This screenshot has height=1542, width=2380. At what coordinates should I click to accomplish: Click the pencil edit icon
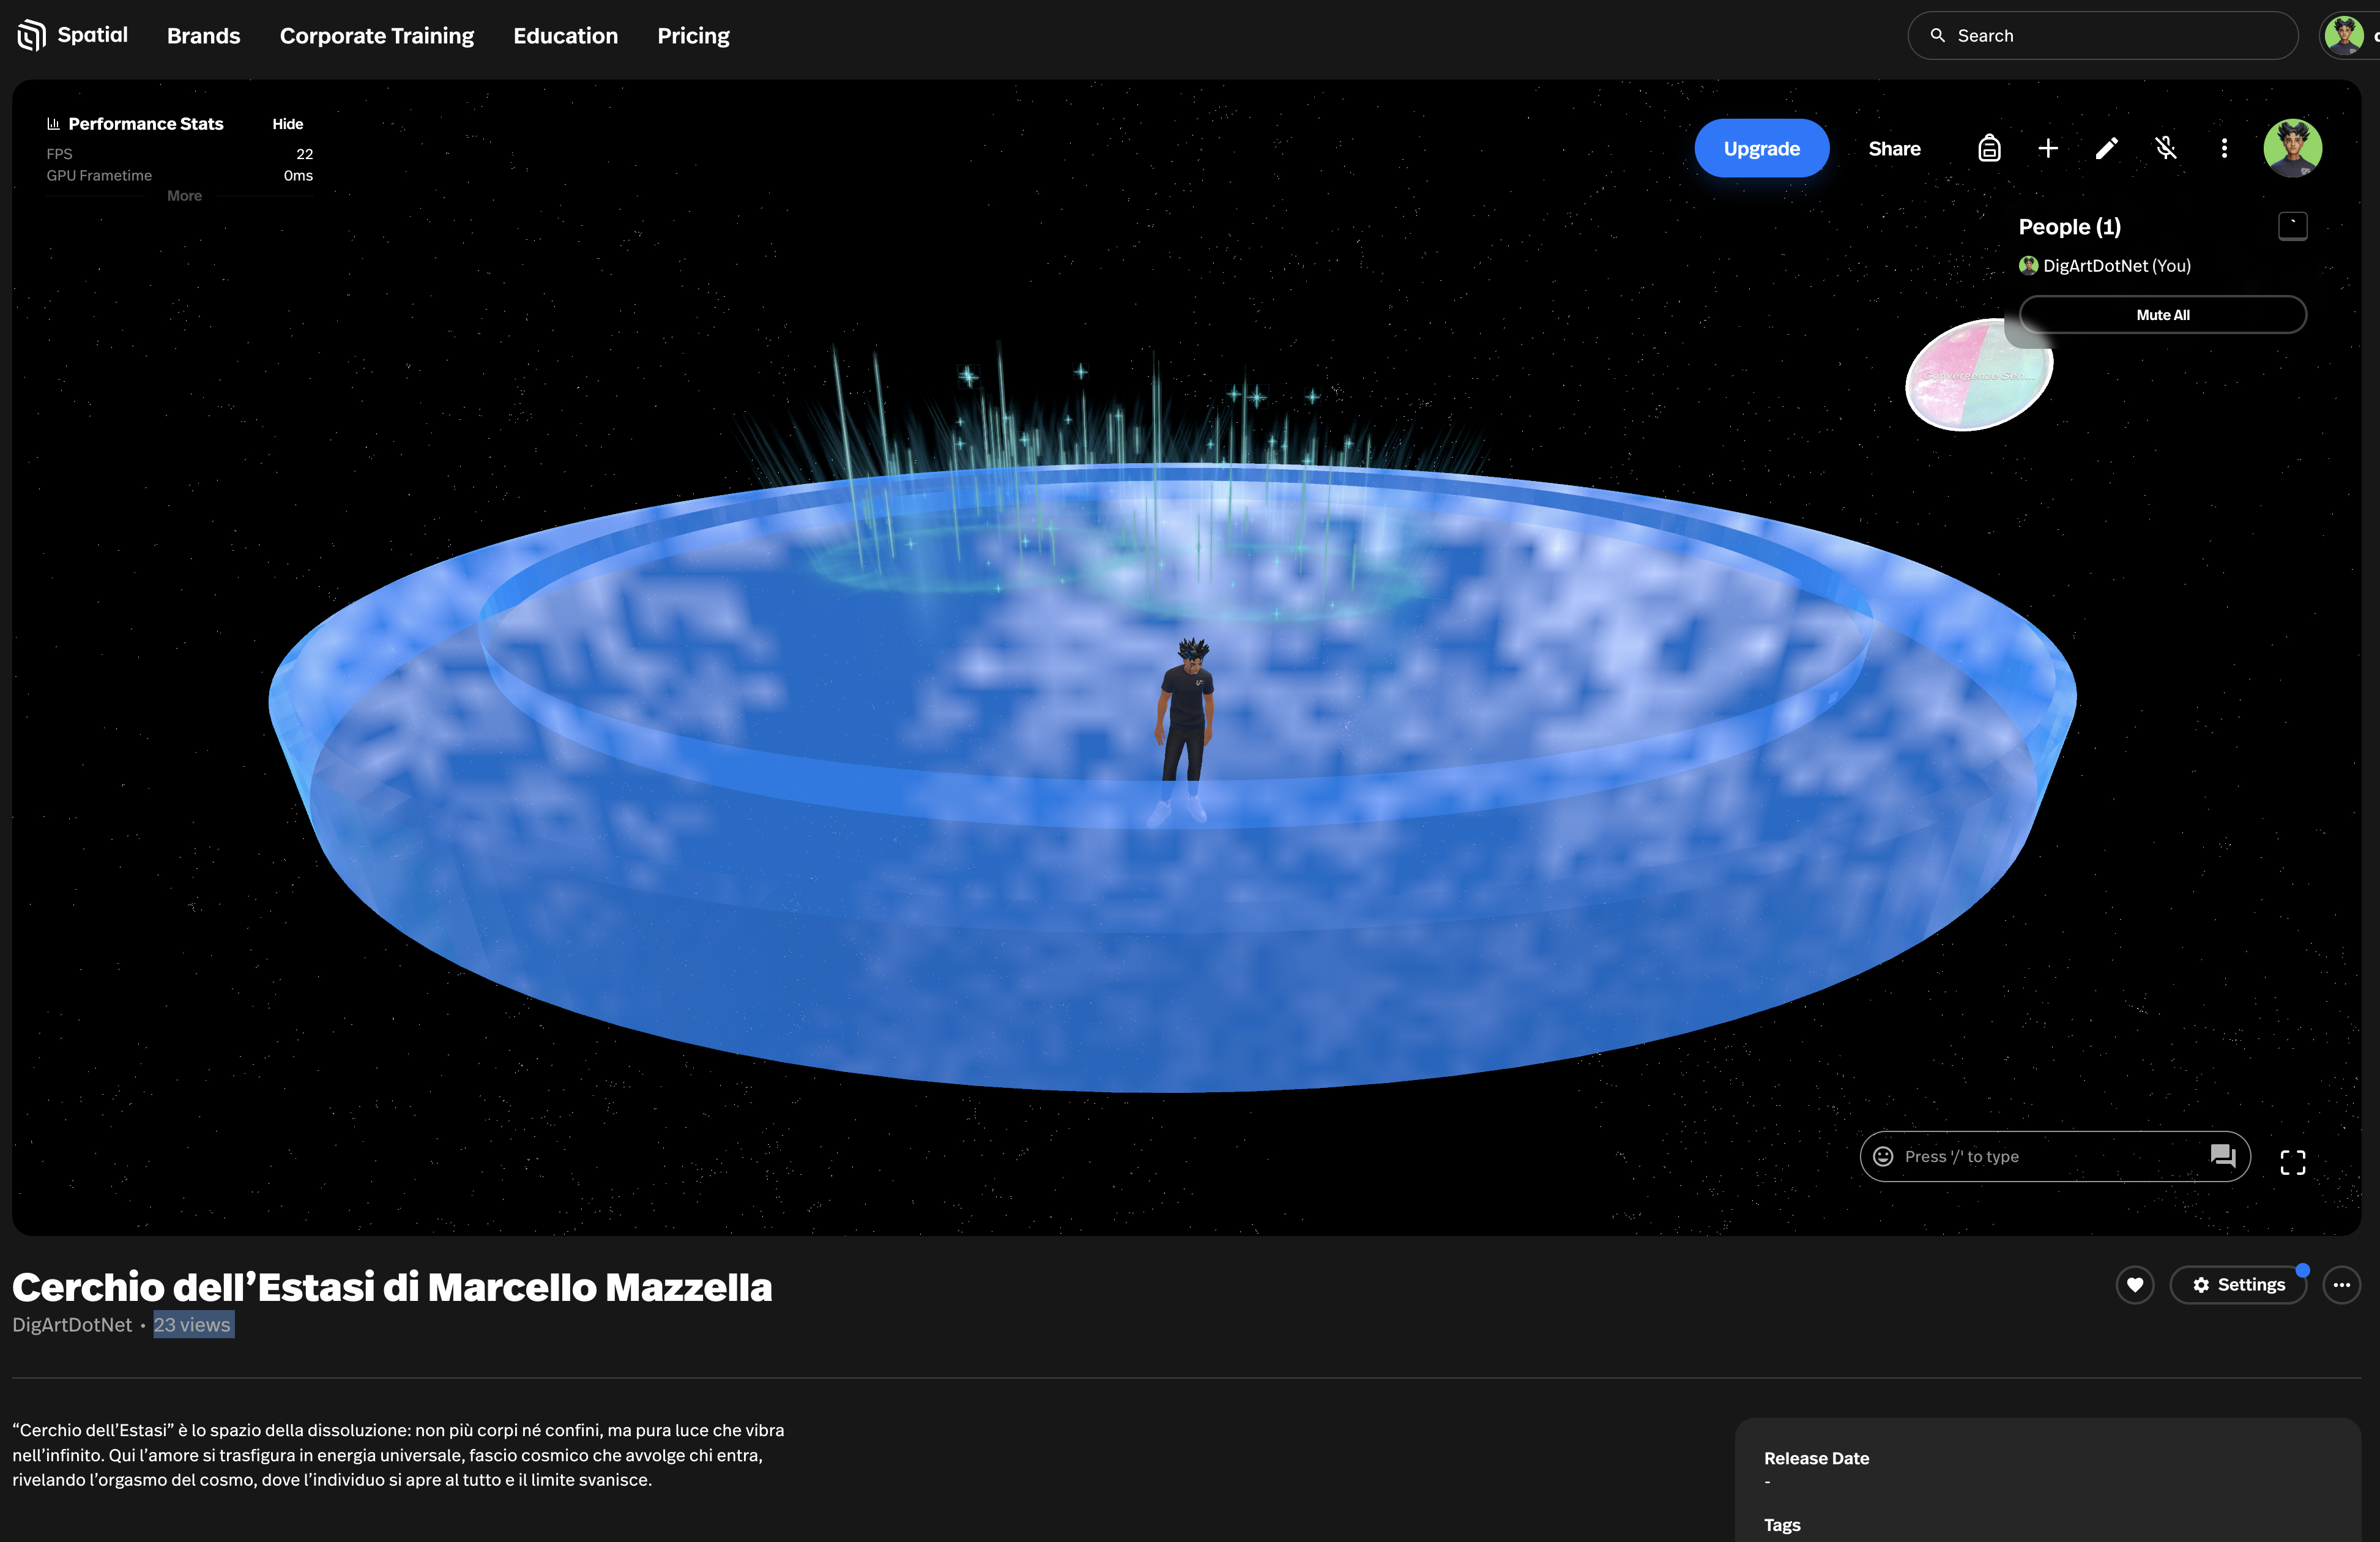tap(2106, 148)
